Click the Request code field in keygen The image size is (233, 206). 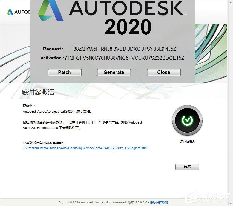point(125,49)
